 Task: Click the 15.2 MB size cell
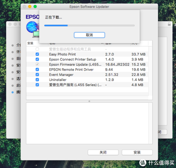click(x=138, y=65)
